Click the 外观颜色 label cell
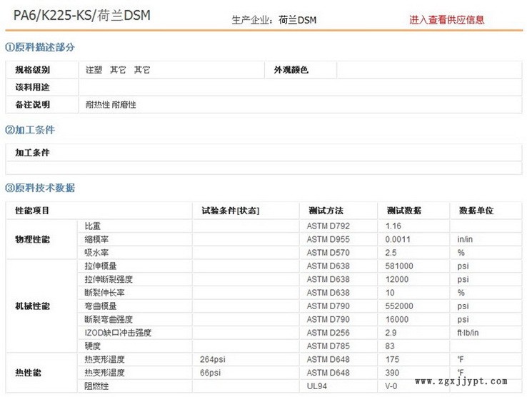This screenshot has width=527, height=397. [301, 70]
